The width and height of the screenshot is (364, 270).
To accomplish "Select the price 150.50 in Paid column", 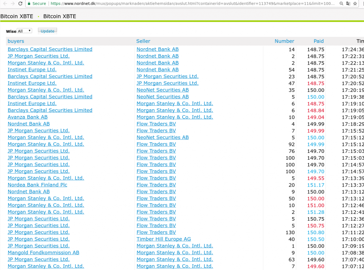I will click(316, 239).
